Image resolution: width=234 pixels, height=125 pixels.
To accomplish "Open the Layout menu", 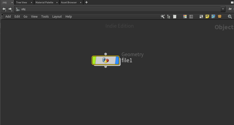I will pos(57,17).
